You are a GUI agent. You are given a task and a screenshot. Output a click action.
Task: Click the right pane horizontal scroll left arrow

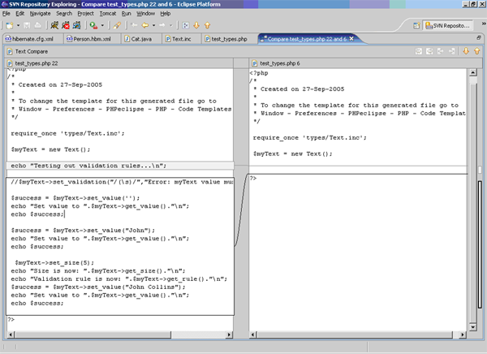click(x=253, y=335)
